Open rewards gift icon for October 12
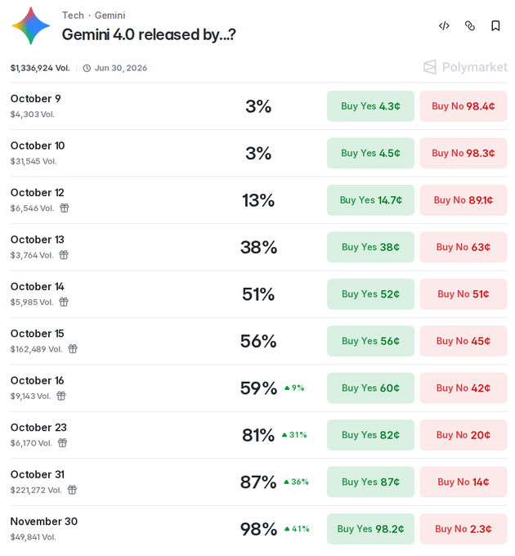515x556 pixels. tap(64, 208)
